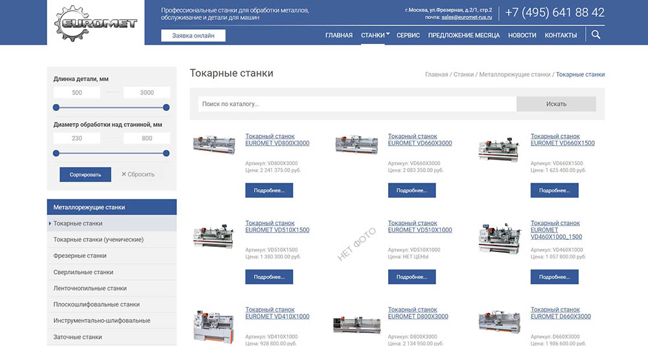Open the VD410X1000 lathe thumbnail

[x=213, y=327]
